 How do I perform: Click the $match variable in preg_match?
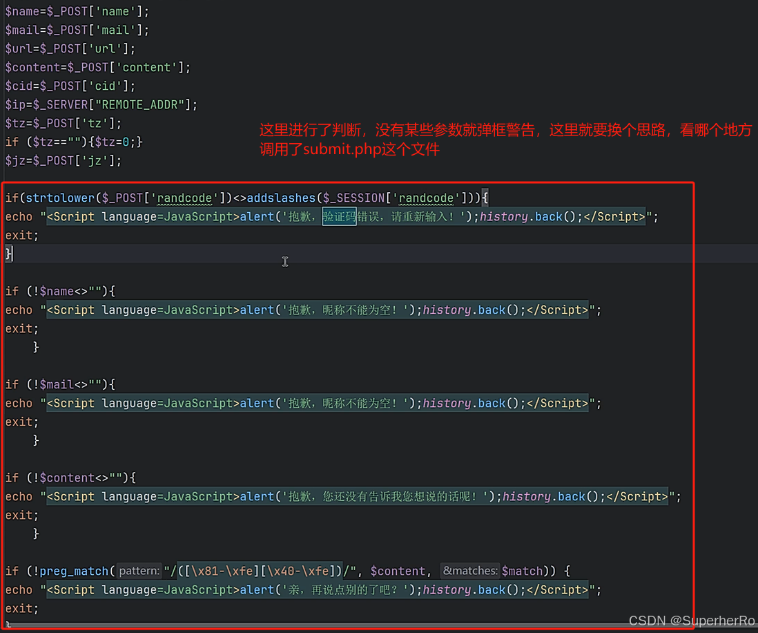coord(523,571)
